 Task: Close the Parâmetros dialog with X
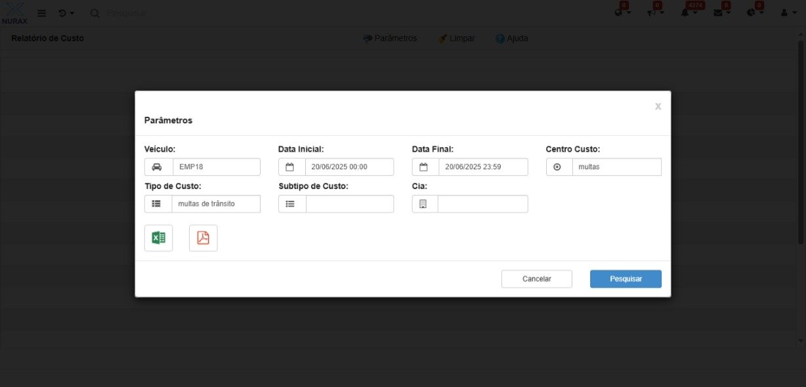point(658,106)
